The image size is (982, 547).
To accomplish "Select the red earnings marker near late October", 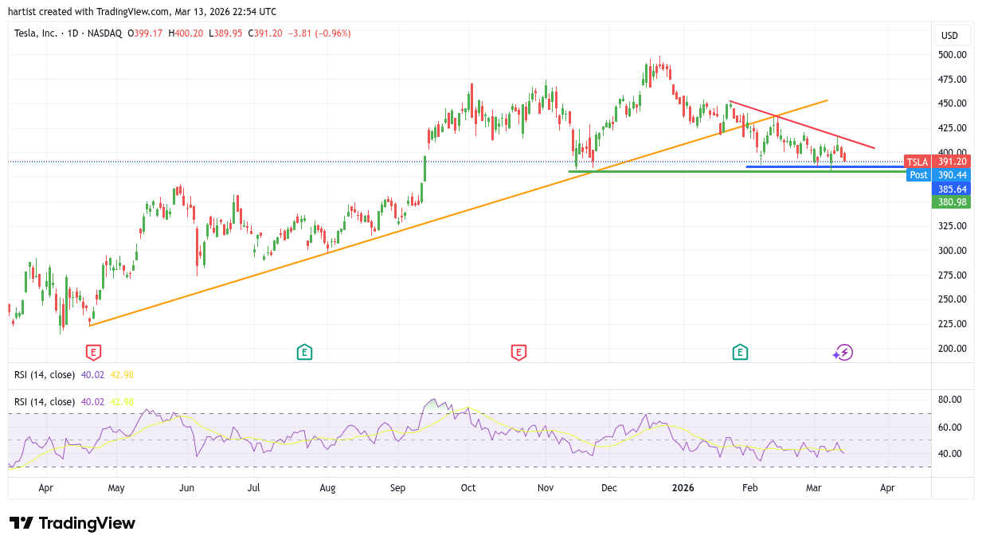I will [518, 352].
